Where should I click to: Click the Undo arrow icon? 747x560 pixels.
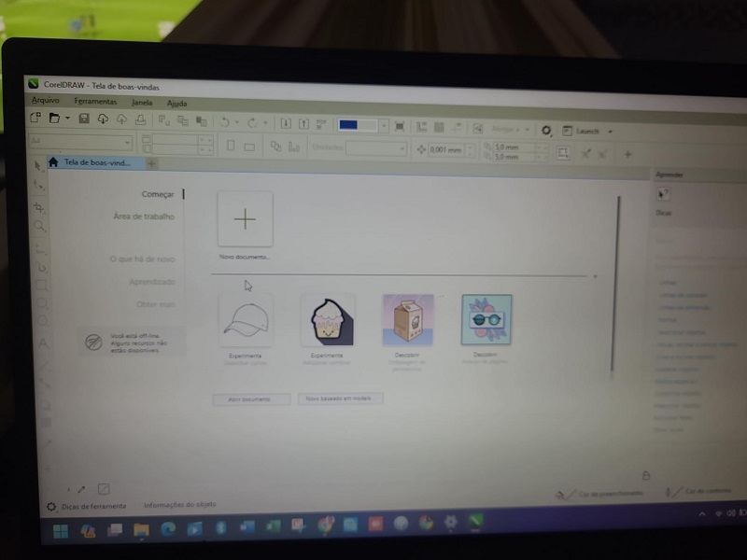click(x=224, y=121)
